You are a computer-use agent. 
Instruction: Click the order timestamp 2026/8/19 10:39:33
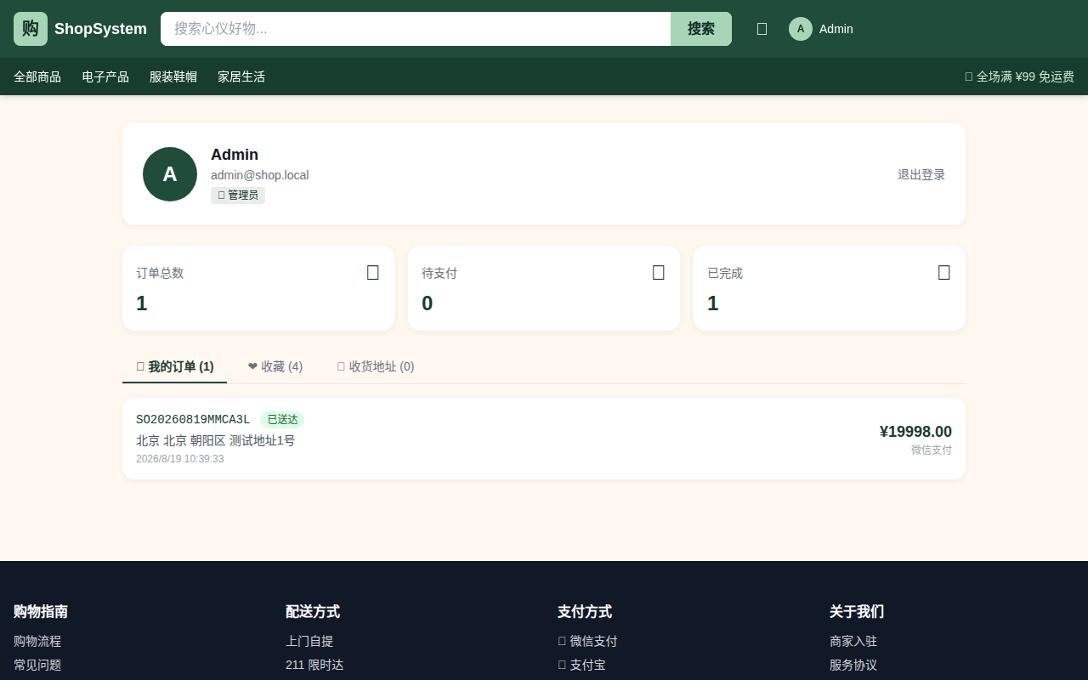coord(180,459)
